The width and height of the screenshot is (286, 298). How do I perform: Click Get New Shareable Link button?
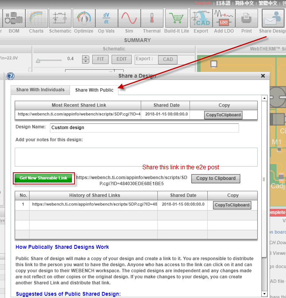coord(44,178)
